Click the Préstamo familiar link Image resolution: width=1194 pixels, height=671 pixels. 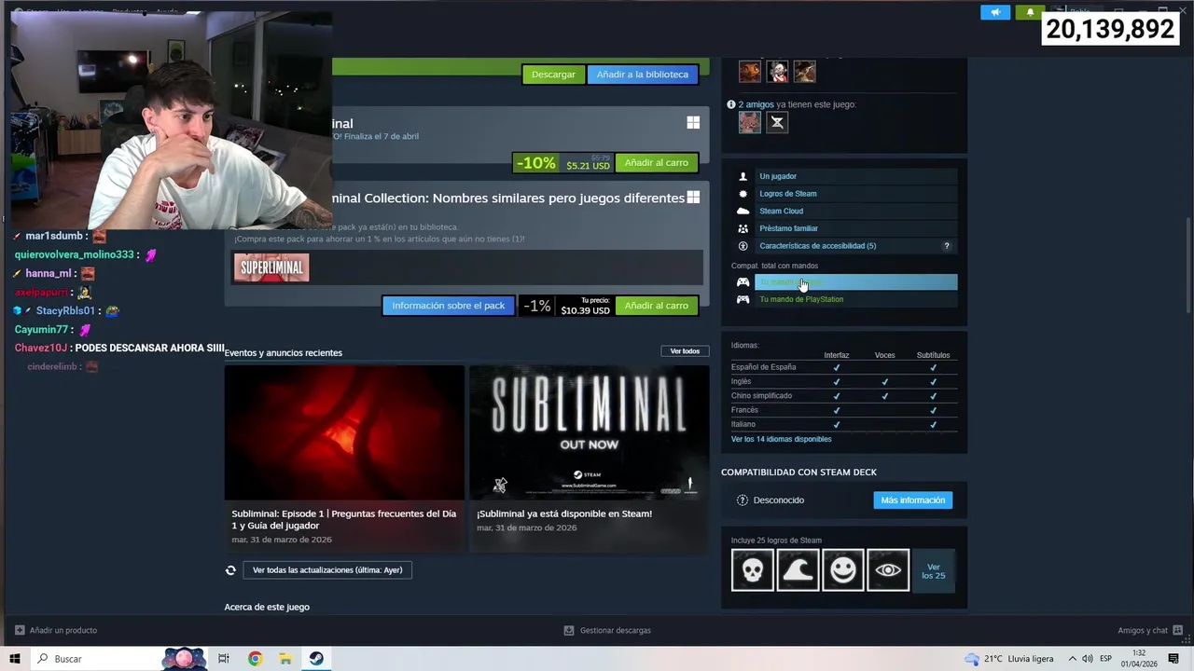[x=788, y=228]
